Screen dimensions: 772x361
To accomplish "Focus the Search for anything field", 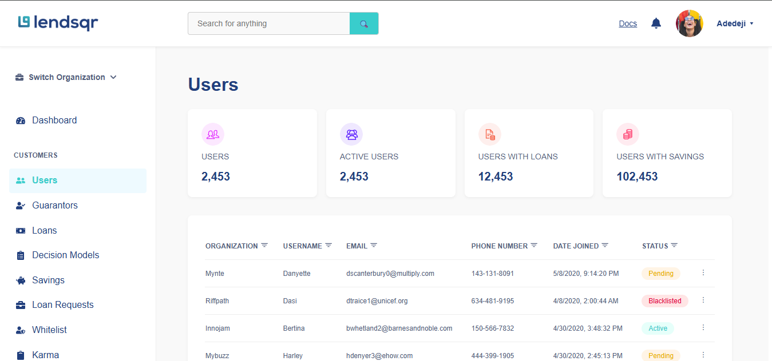I will tap(269, 23).
